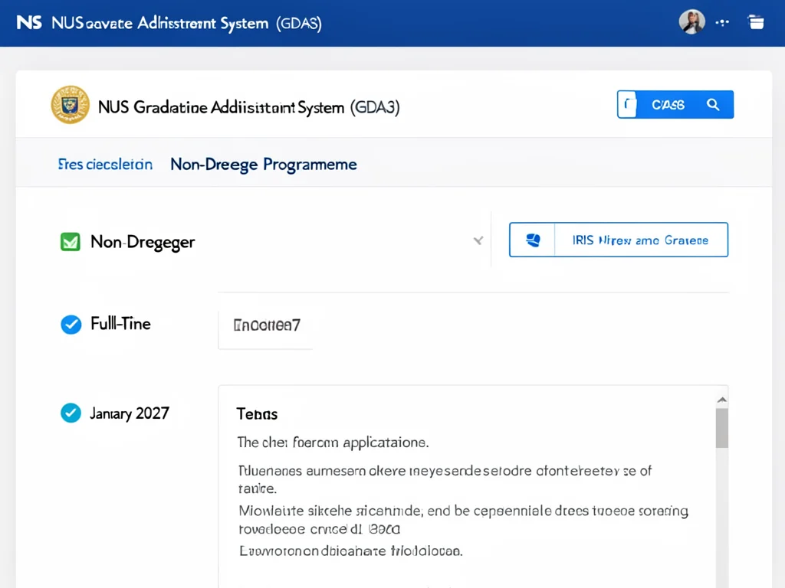Click the line 'The chei foercm applicataione.'
The width and height of the screenshot is (785, 588).
pyautogui.click(x=333, y=443)
